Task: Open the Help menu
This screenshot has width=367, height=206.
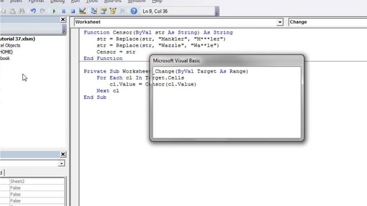Action: click(x=157, y=1)
